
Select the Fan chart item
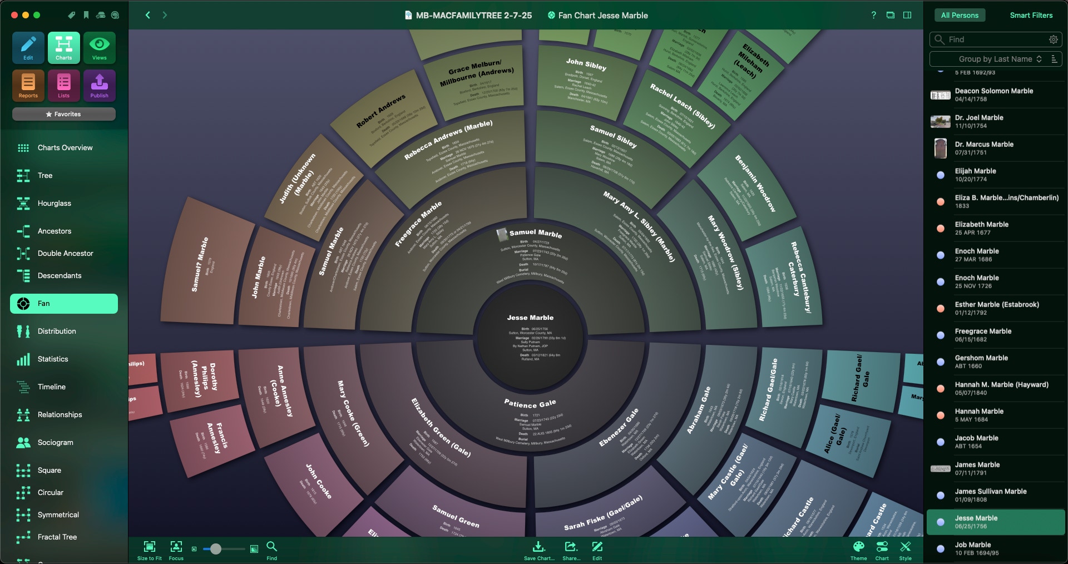(x=64, y=304)
